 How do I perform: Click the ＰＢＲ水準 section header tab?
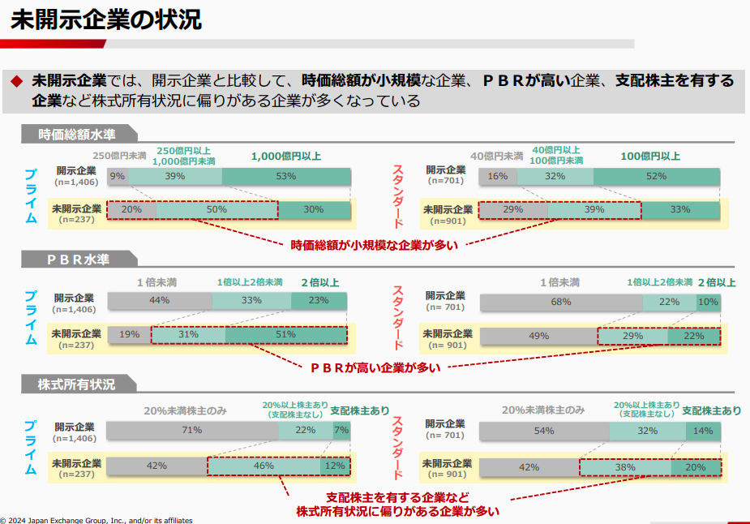(79, 259)
